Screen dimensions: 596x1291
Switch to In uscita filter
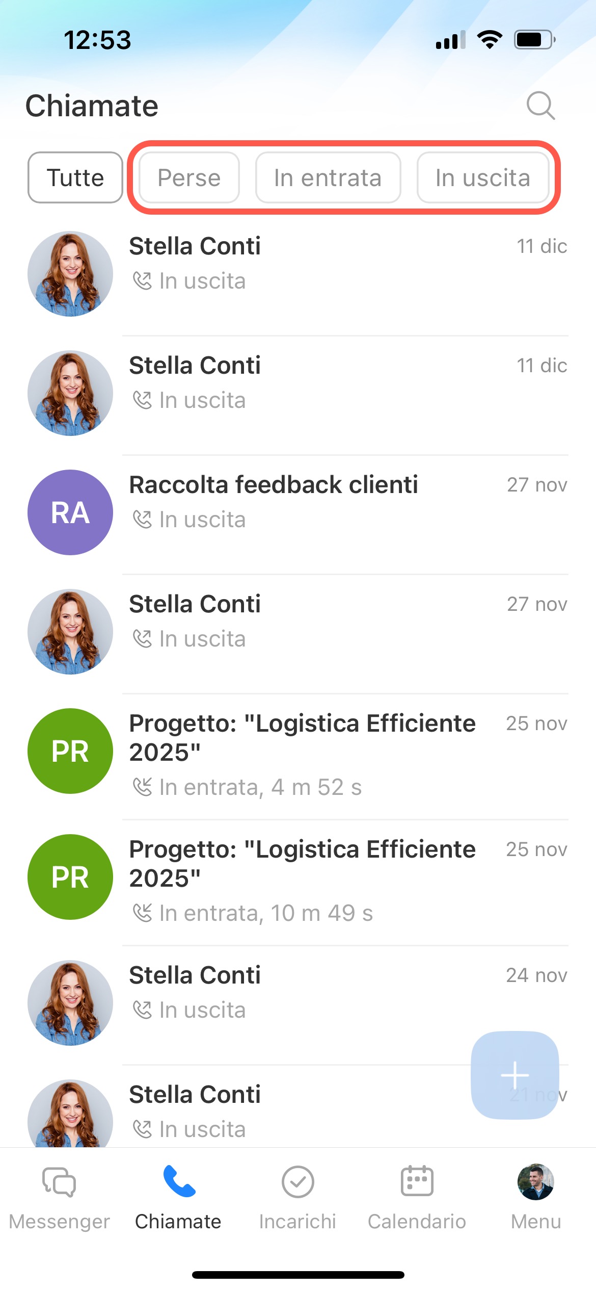point(482,177)
